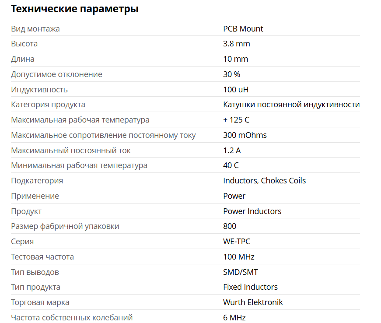Click "Максимальный постоянный ток" label
The width and height of the screenshot is (381, 323).
[x=71, y=151]
